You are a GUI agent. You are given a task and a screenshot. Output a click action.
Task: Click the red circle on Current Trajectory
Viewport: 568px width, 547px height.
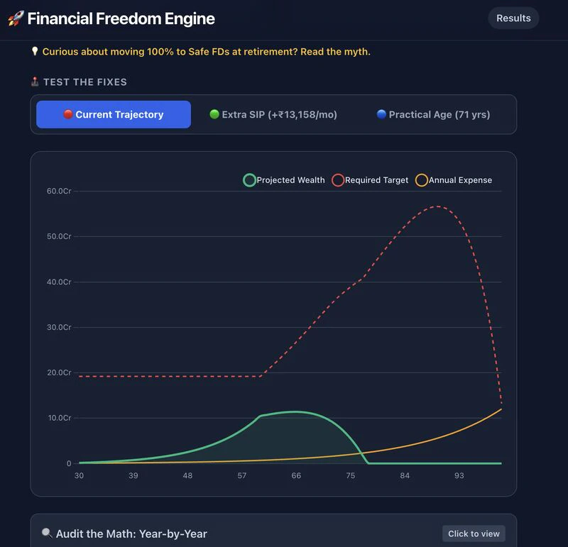(x=68, y=115)
